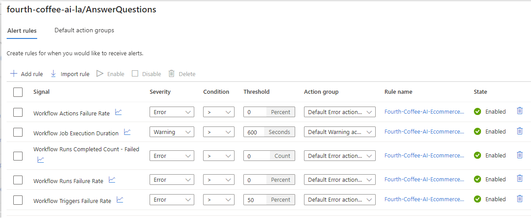Click the Workflow Job Execution Duration signal text

pyautogui.click(x=76, y=133)
